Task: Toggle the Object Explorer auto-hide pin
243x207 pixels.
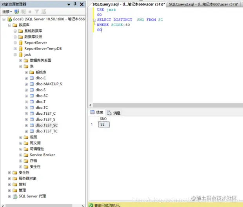Action: (75, 4)
